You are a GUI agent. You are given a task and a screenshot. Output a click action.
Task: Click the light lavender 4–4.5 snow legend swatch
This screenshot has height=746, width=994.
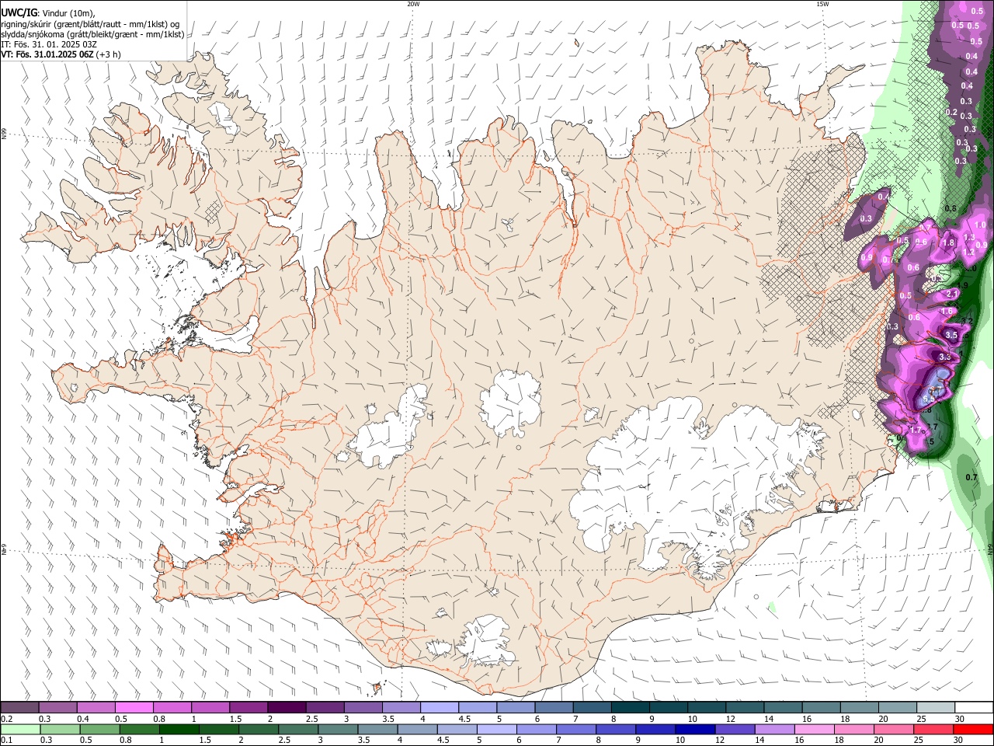pyautogui.click(x=440, y=708)
